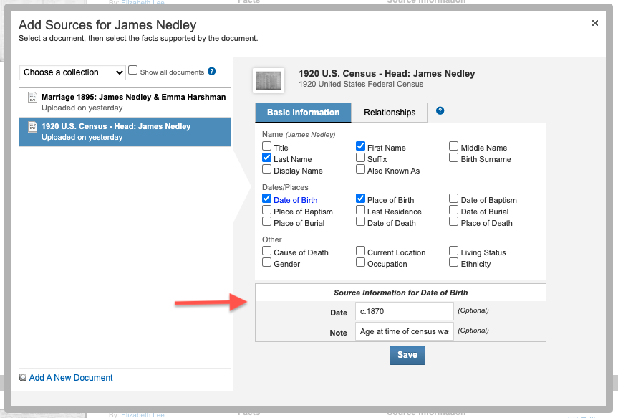Uncheck the First Name checkbox
The width and height of the screenshot is (618, 418).
coord(361,146)
